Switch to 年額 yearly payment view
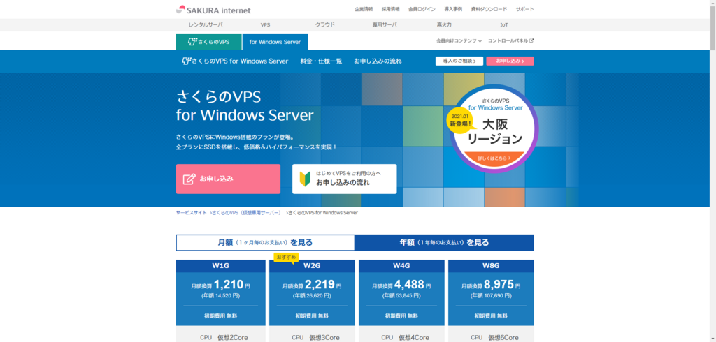 click(444, 242)
